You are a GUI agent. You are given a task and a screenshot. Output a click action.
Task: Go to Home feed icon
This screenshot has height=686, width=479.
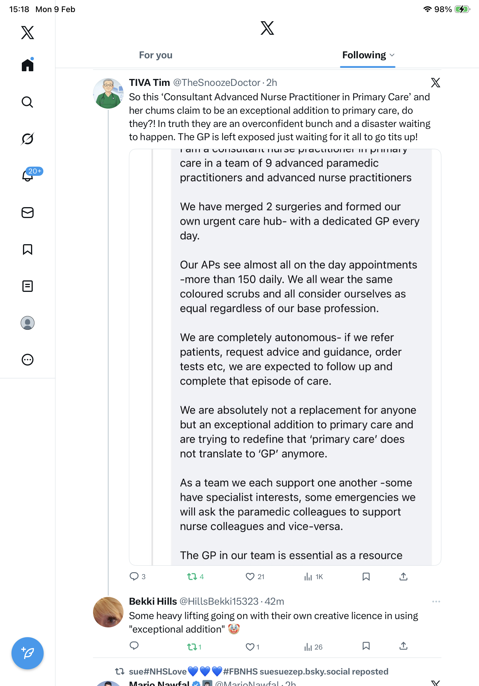(x=28, y=65)
